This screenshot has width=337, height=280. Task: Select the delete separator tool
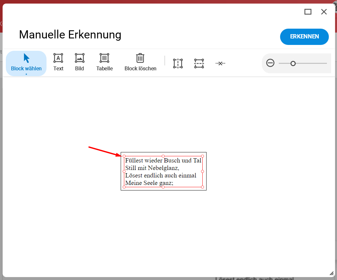pyautogui.click(x=220, y=63)
